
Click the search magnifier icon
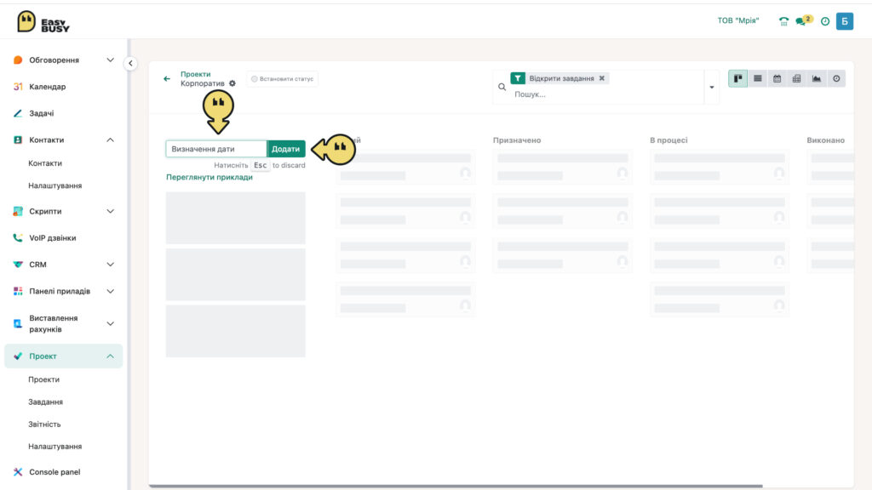coord(502,87)
